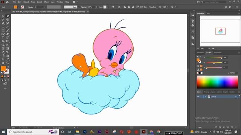Set paint mode to Color
The image size is (241, 135).
click(2, 76)
